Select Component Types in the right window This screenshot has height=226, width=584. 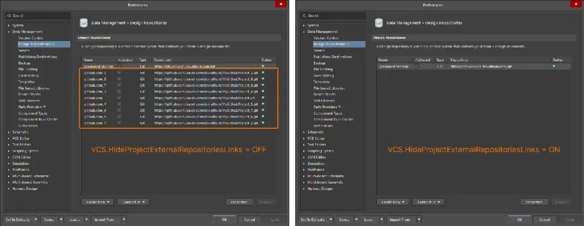[328, 113]
